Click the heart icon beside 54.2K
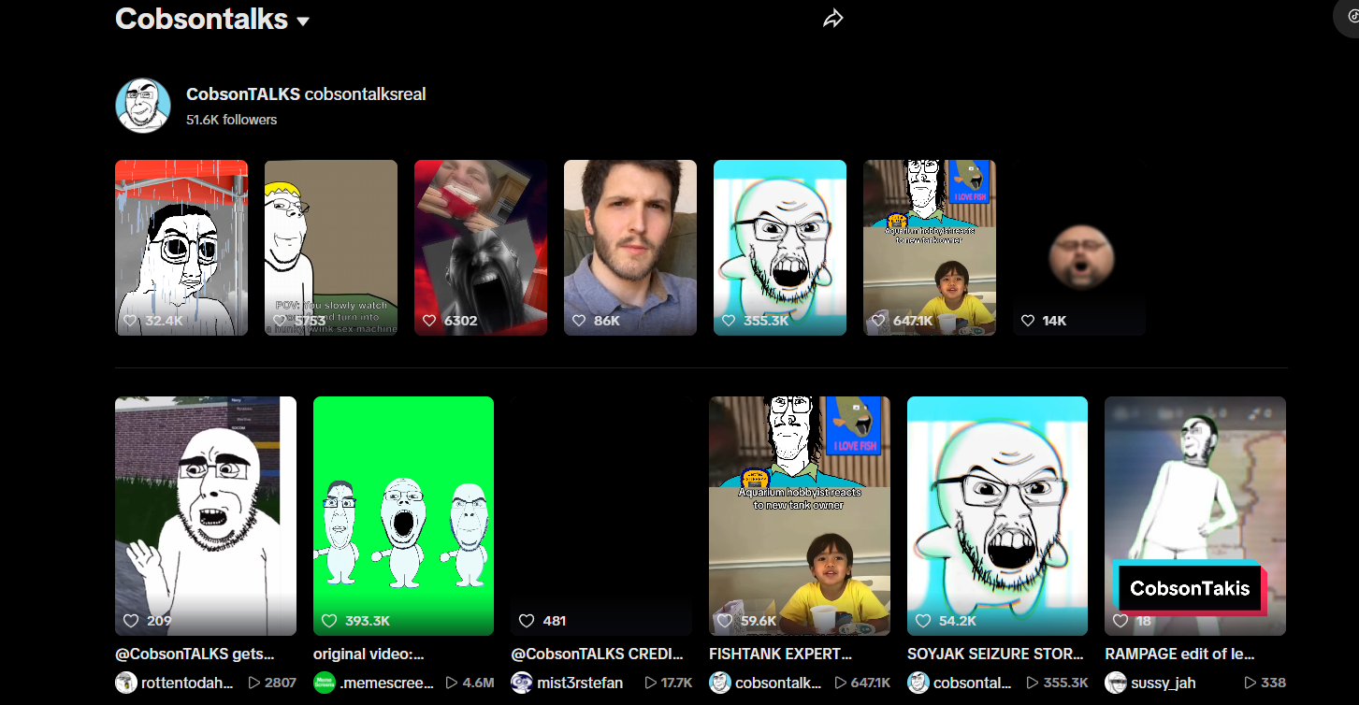The image size is (1359, 705). point(923,621)
